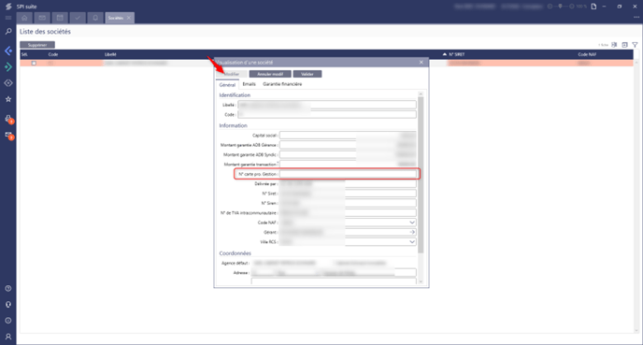Open the user profile icon
The height and width of the screenshot is (345, 643).
pos(8,337)
